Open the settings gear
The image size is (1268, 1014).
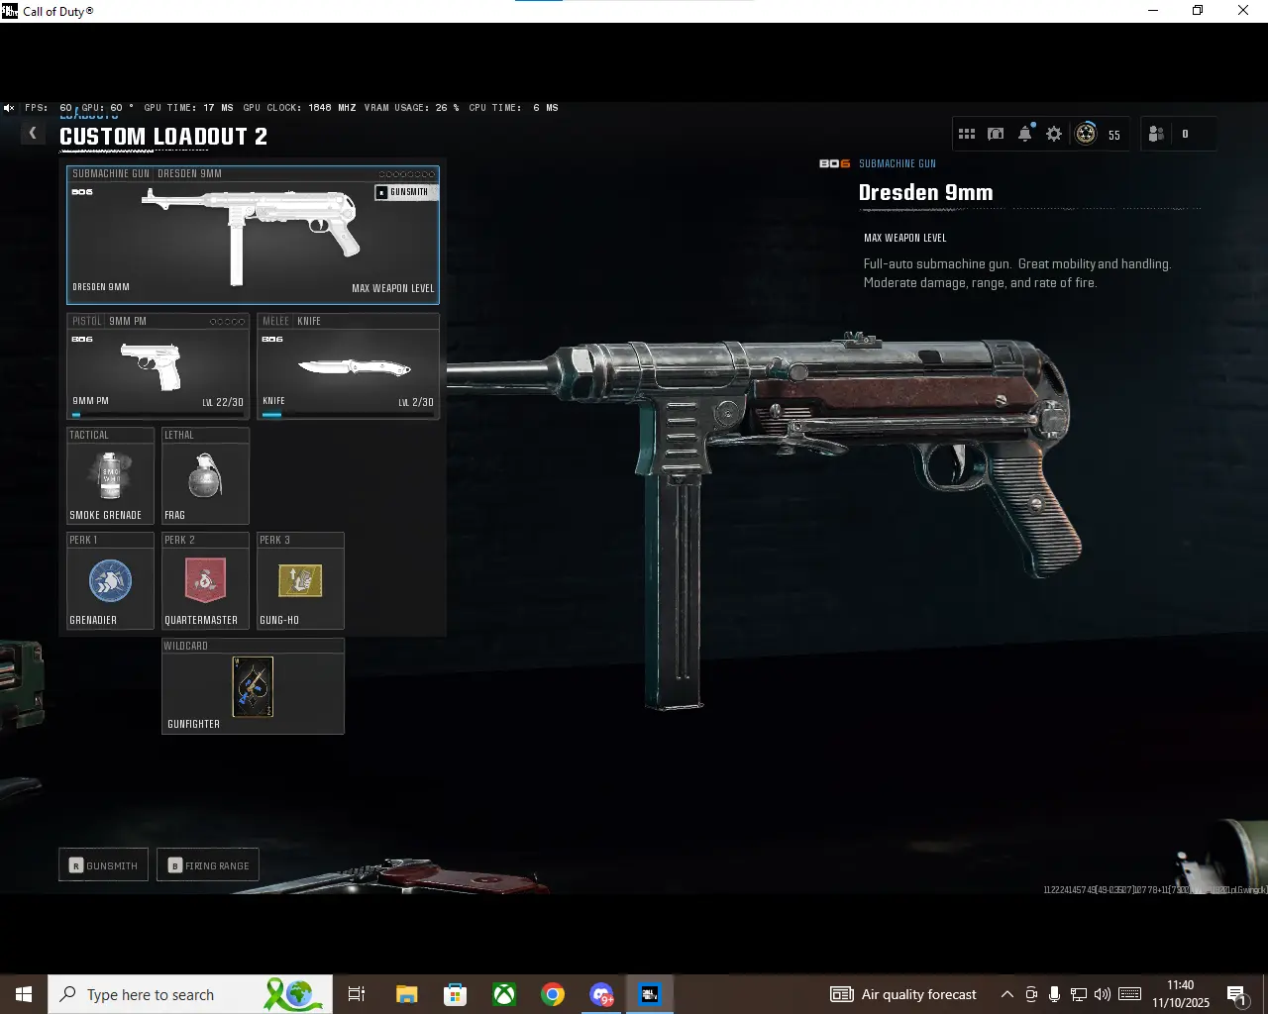[1054, 134]
